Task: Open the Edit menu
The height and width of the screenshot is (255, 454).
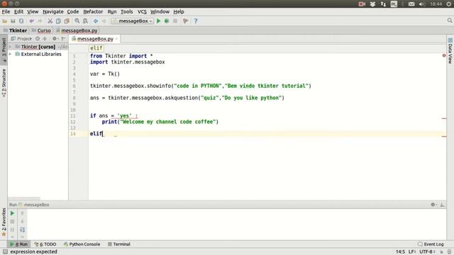Action: 19,11
